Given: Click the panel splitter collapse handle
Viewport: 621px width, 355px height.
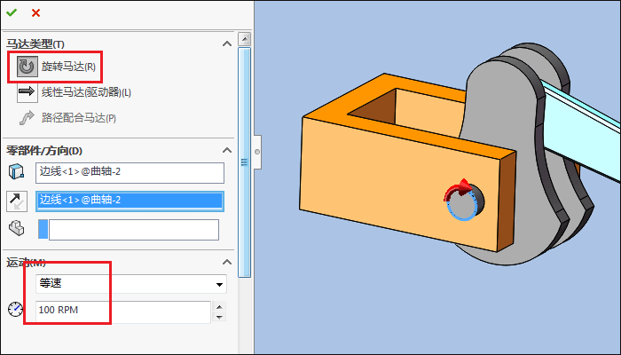Looking at the screenshot, I should [x=257, y=152].
